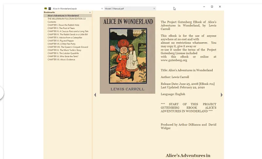
Task: Click the Bookmarks panel header label
Action: [49, 12]
